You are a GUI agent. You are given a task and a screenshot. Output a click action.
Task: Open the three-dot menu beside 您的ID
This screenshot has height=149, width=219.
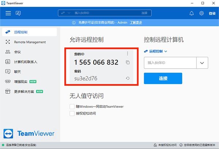[x=127, y=54]
